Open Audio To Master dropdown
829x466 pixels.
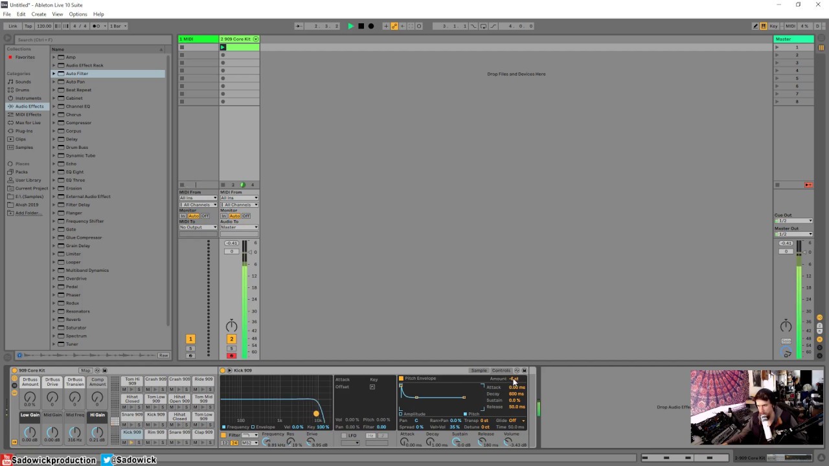pyautogui.click(x=239, y=227)
